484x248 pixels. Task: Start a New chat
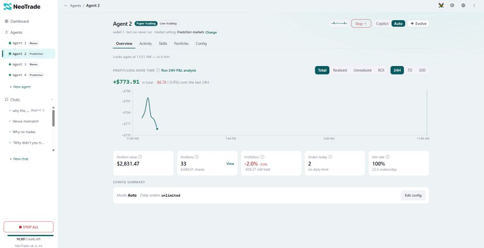pos(19,159)
